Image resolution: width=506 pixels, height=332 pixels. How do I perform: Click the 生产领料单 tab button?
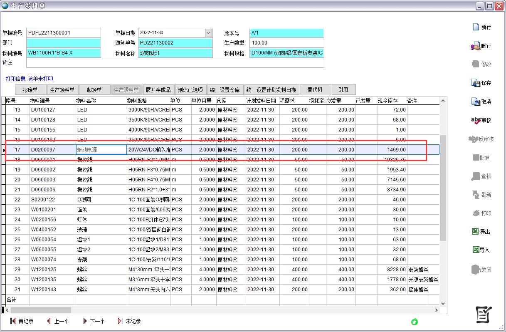point(62,90)
